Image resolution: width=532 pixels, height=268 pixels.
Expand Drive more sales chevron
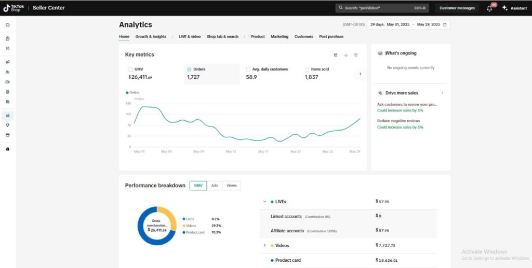coord(442,93)
